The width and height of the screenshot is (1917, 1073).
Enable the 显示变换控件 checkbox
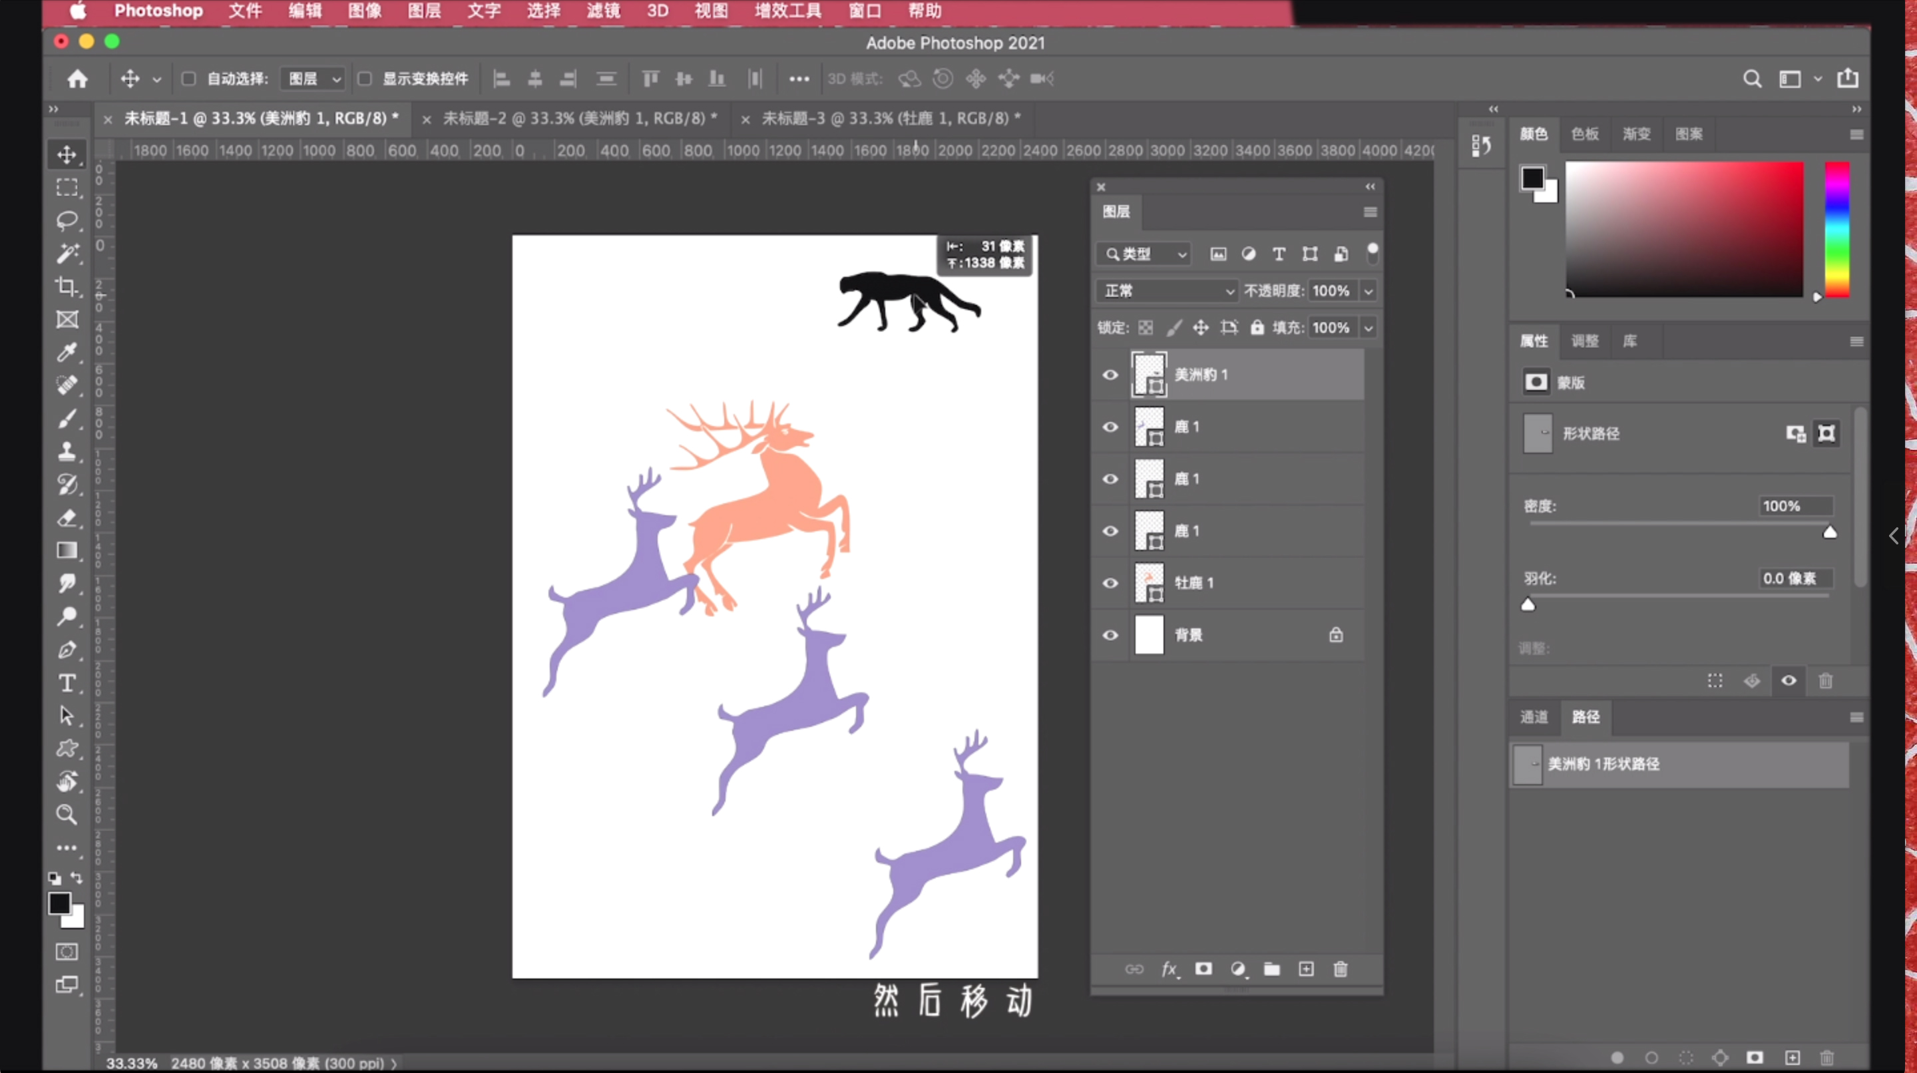click(365, 79)
